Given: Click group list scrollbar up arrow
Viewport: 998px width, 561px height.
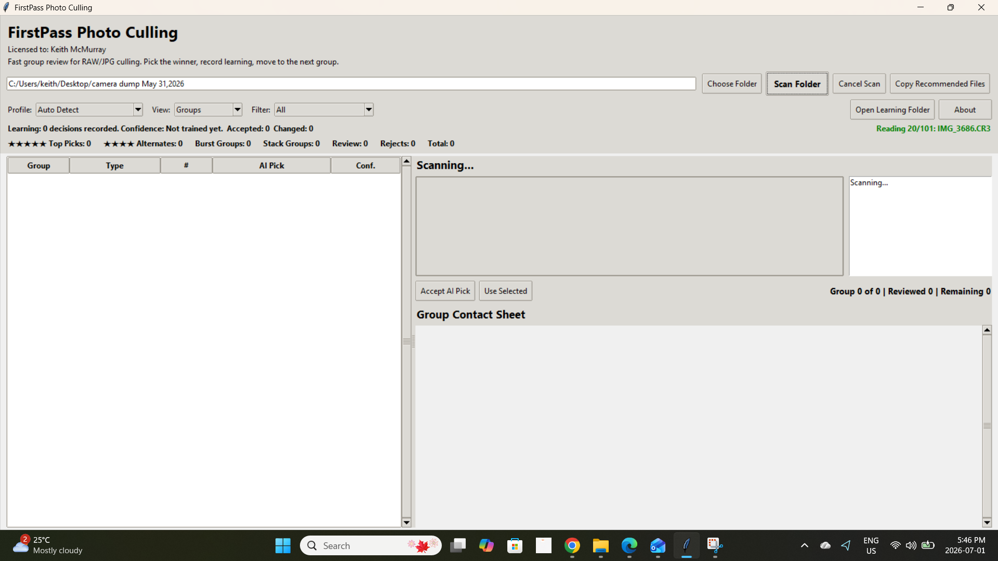Looking at the screenshot, I should [x=406, y=162].
